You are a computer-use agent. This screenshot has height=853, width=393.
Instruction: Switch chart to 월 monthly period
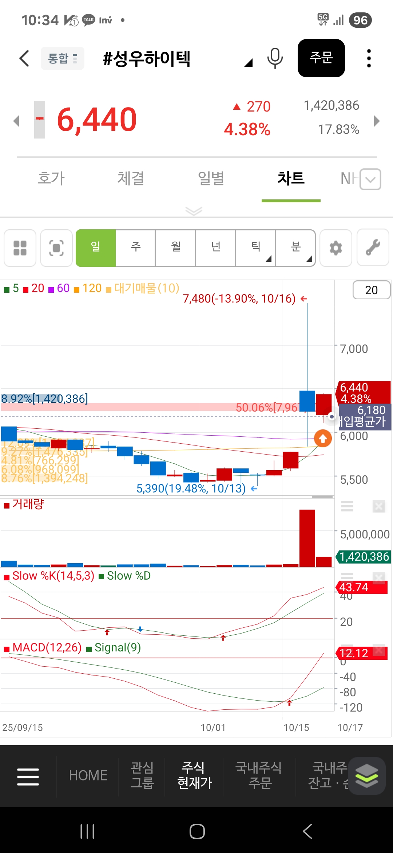(x=175, y=248)
